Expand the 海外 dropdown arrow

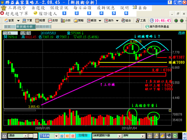tap(117, 21)
